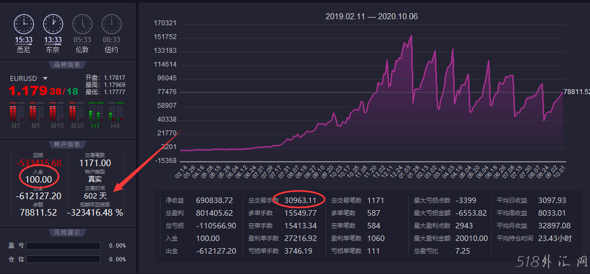Click the 入金 100.00 value
590x274 pixels.
coord(39,179)
